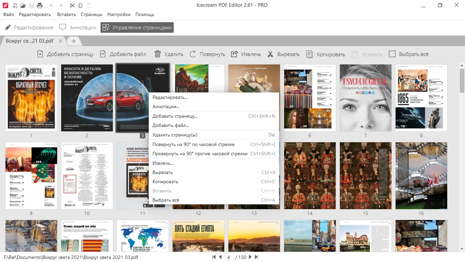Screen dimensions: 465x262
Task: Choose Добавить файл... in the context menu
Action: coord(214,125)
